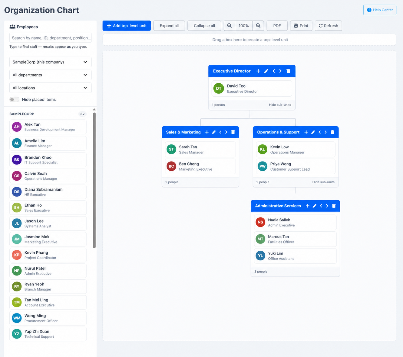
Task: Refresh the organization chart
Action: point(329,26)
